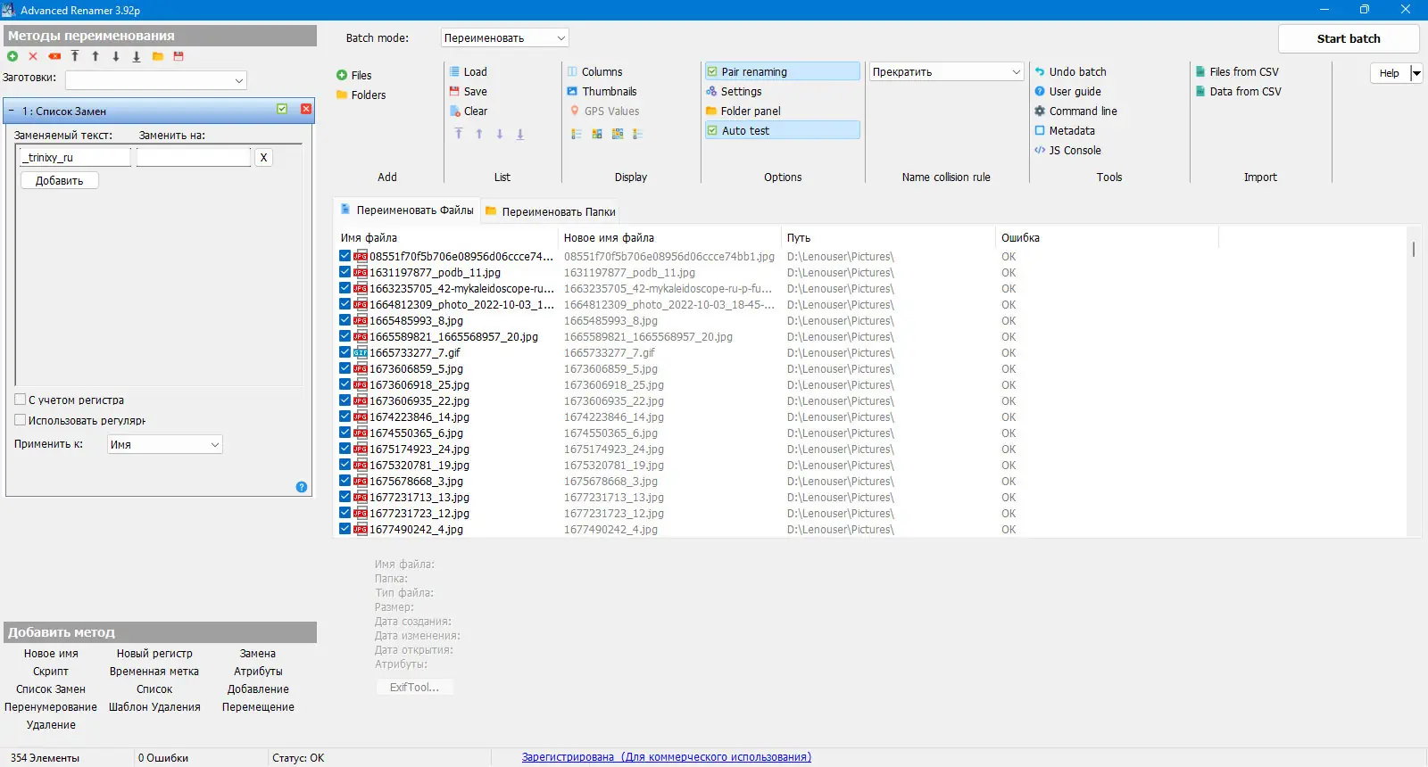The width and height of the screenshot is (1428, 767).
Task: Enable the 'Использовать регулярн' checkbox
Action: pos(20,419)
